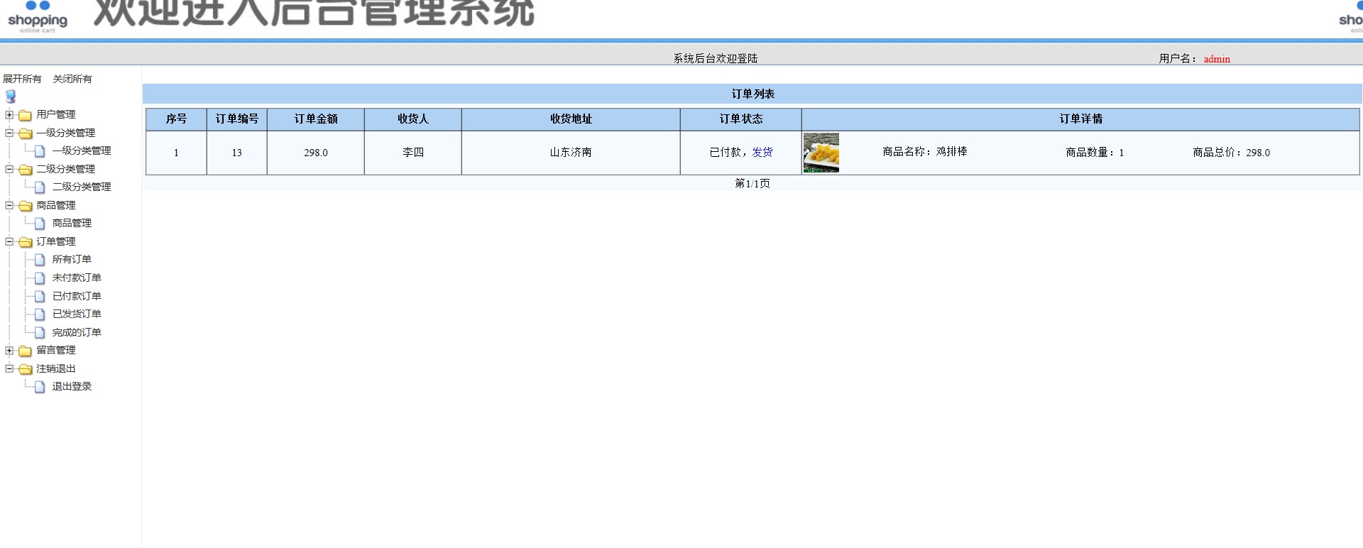
Task: Click 关闭所有 to collapse all nodes
Action: pyautogui.click(x=72, y=79)
